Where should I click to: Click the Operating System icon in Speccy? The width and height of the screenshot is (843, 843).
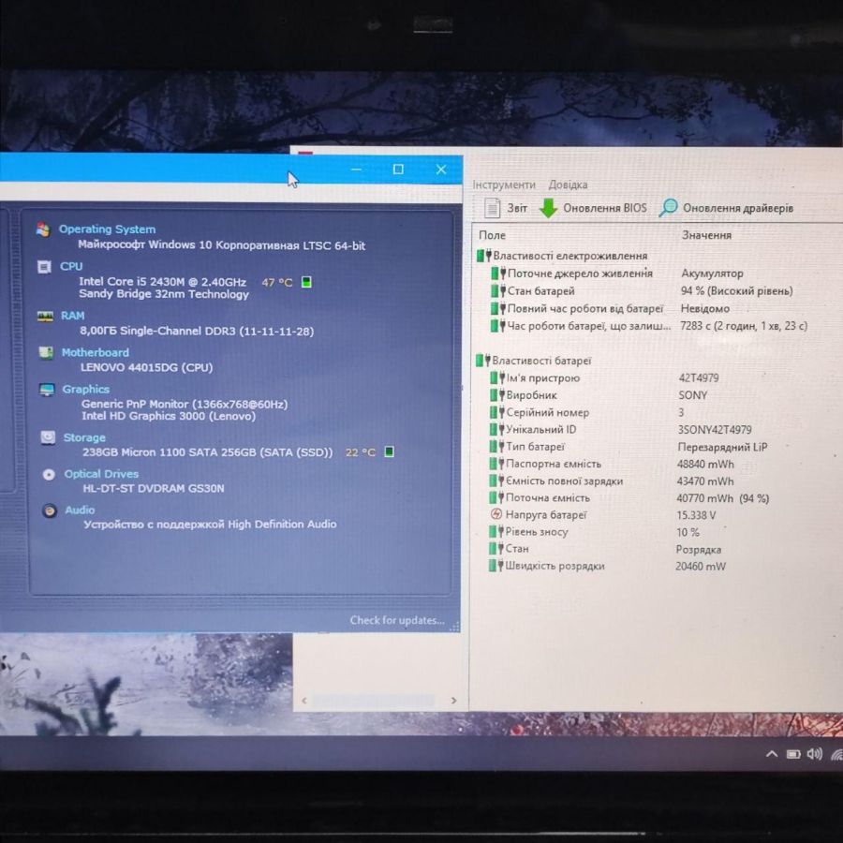click(43, 229)
